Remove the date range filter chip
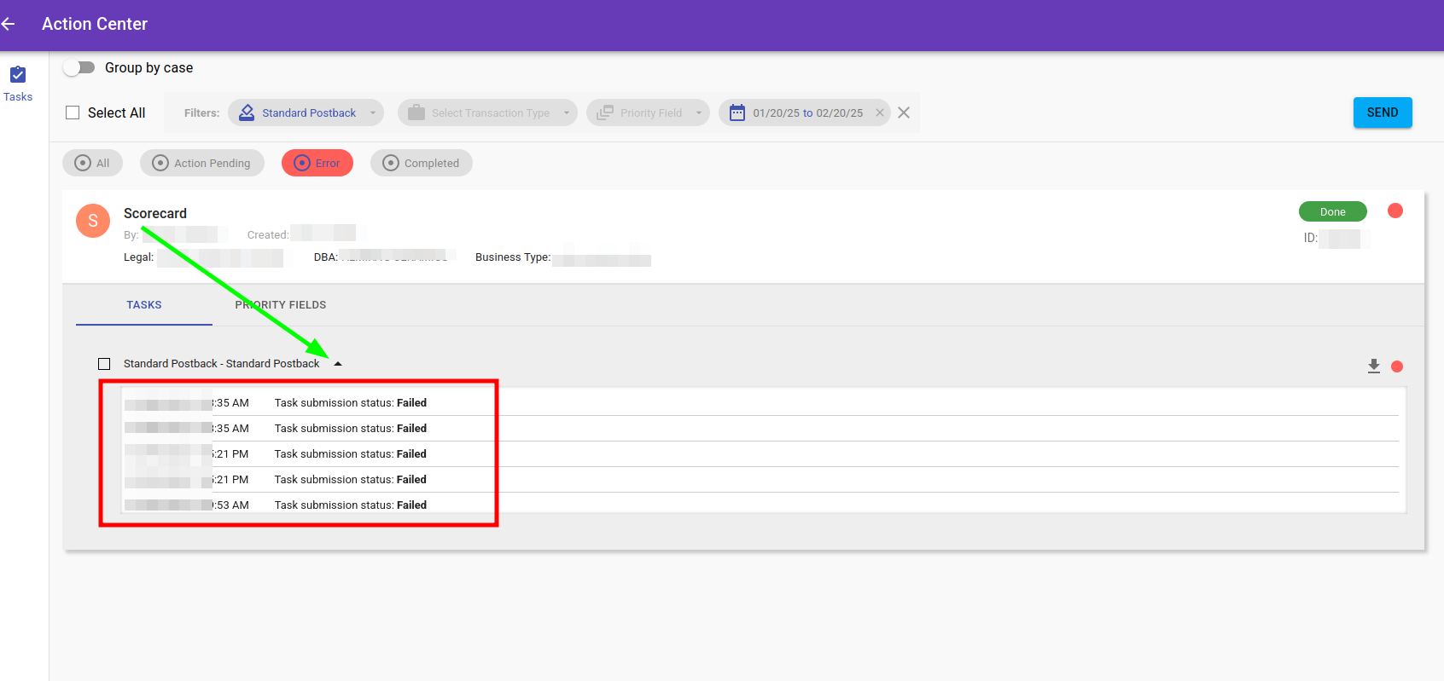1444x681 pixels. coord(880,113)
